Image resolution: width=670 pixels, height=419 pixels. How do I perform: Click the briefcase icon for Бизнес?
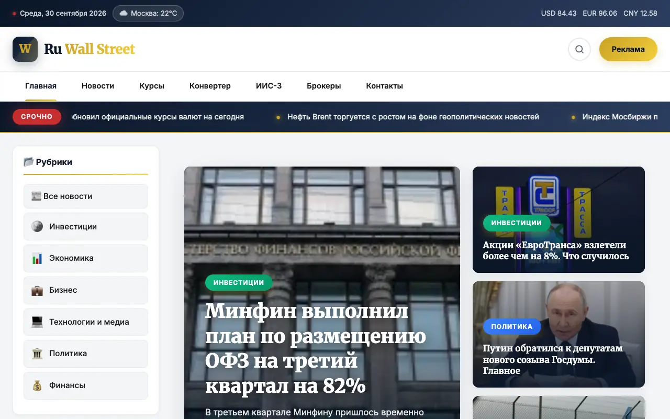point(37,290)
